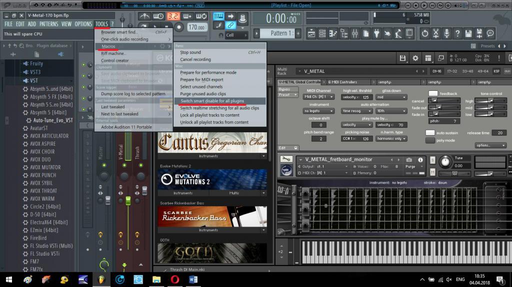The height and width of the screenshot is (287, 512).
Task: Open the '16th' auto alternation dropdown
Action: pos(391,111)
